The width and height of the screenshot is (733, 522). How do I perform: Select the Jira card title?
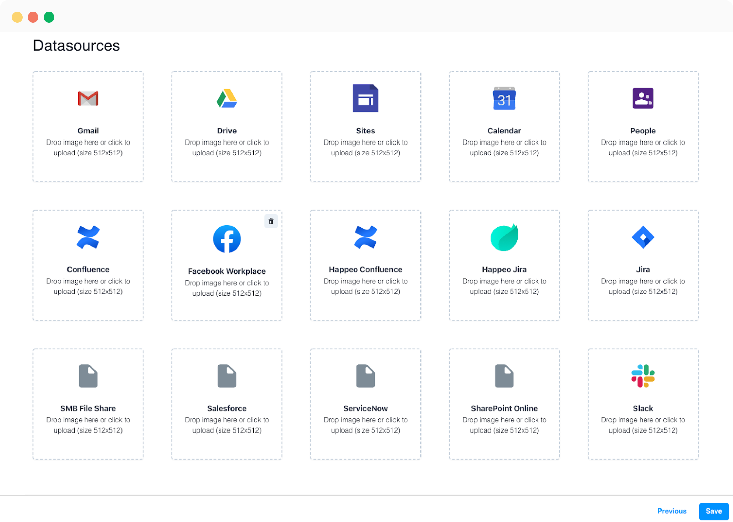(643, 269)
